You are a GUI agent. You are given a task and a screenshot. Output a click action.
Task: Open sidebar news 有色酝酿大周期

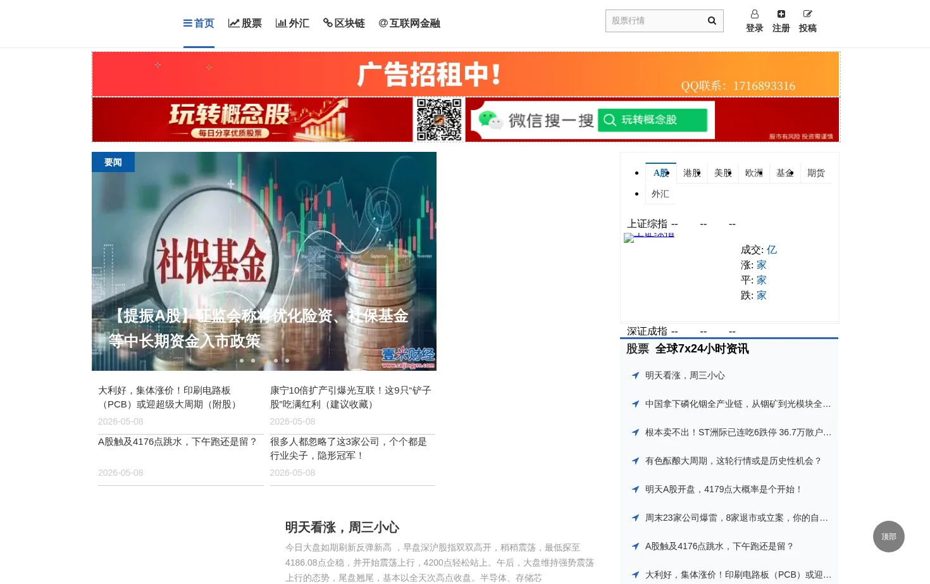(733, 461)
